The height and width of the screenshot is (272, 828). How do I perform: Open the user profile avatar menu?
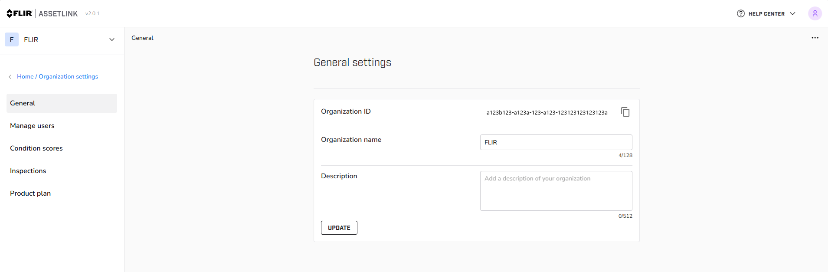[x=815, y=13]
